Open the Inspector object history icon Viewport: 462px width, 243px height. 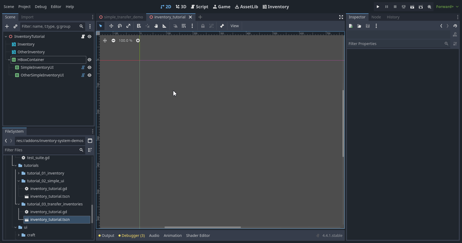click(x=455, y=26)
